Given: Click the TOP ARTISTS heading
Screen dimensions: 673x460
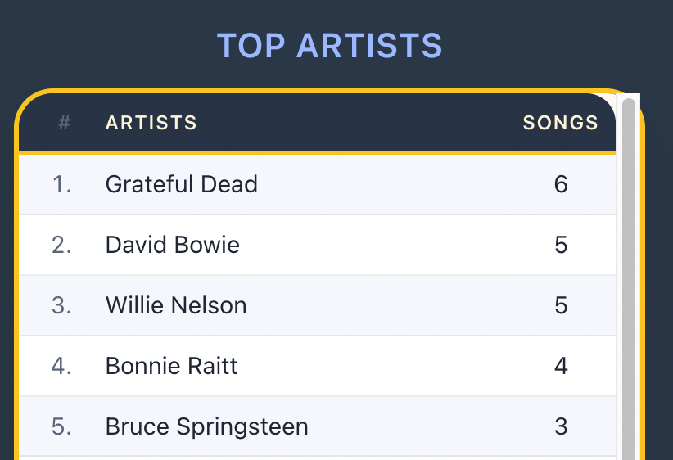Looking at the screenshot, I should (329, 46).
